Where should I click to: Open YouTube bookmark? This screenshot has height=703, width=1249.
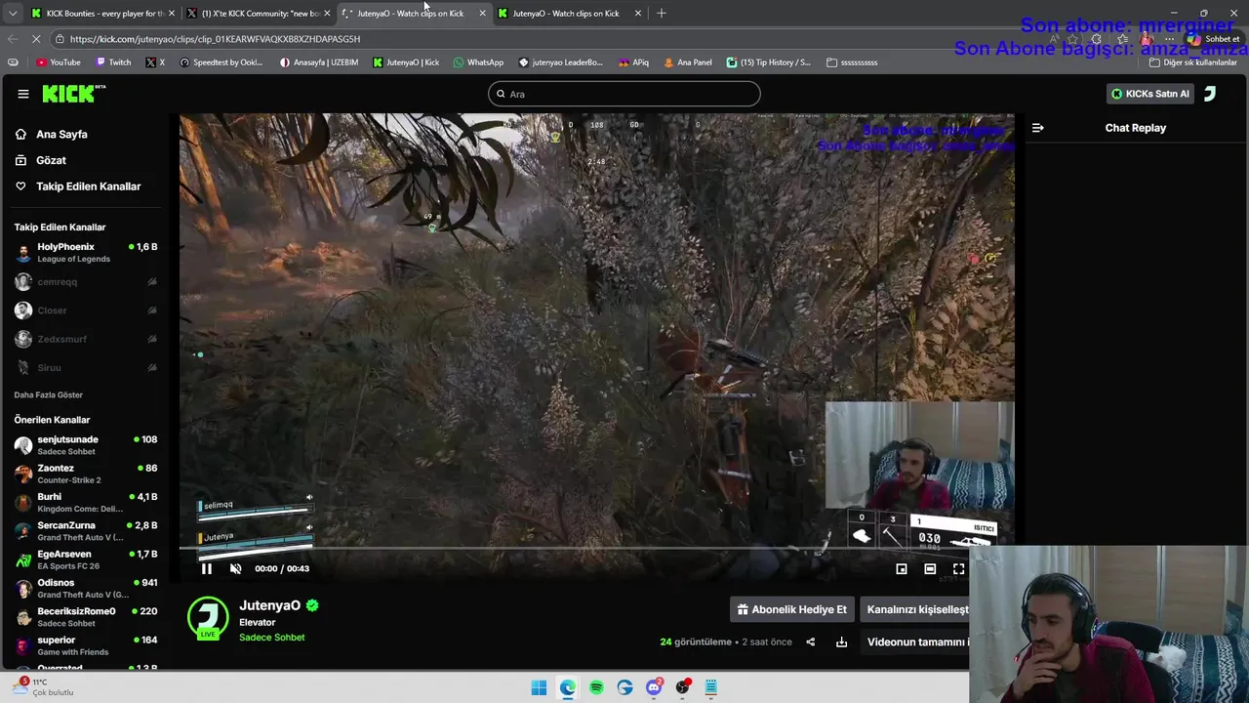pyautogui.click(x=59, y=62)
